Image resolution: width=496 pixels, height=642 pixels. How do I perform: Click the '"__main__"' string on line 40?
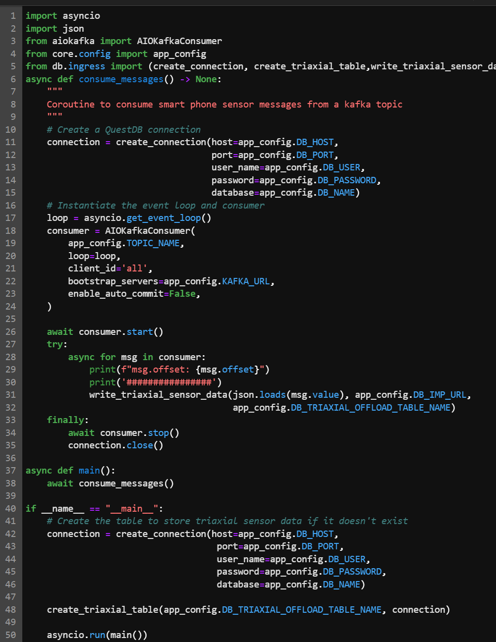132,509
